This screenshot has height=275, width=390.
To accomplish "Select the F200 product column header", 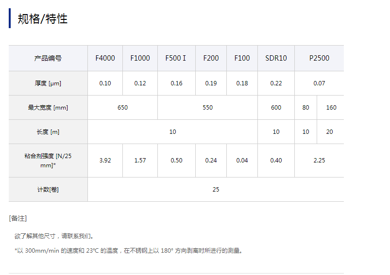I will tap(211, 58).
